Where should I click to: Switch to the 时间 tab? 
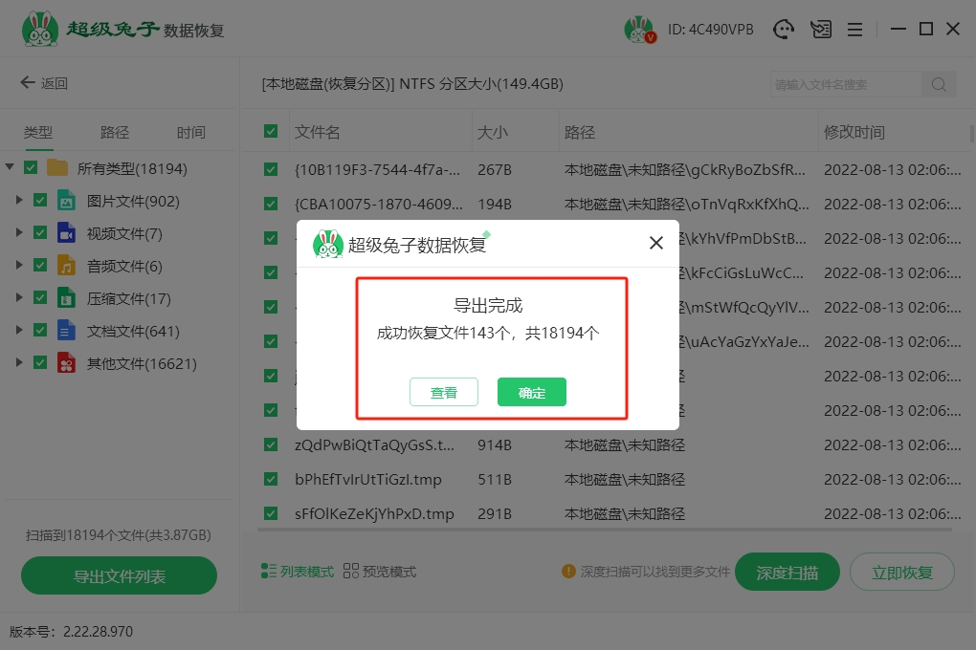coord(190,133)
